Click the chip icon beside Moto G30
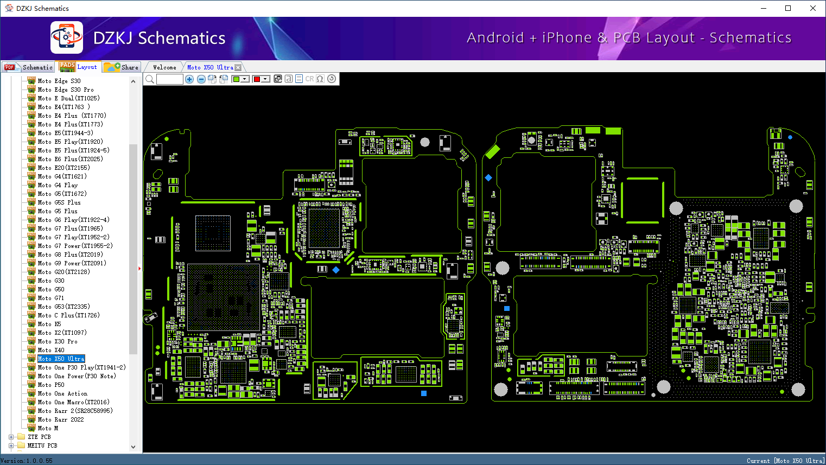826x465 pixels. point(31,281)
